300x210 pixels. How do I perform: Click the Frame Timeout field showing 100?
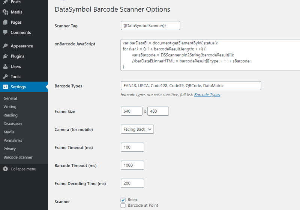pyautogui.click(x=132, y=147)
